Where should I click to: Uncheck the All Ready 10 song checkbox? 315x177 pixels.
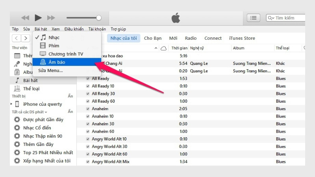tap(88, 86)
